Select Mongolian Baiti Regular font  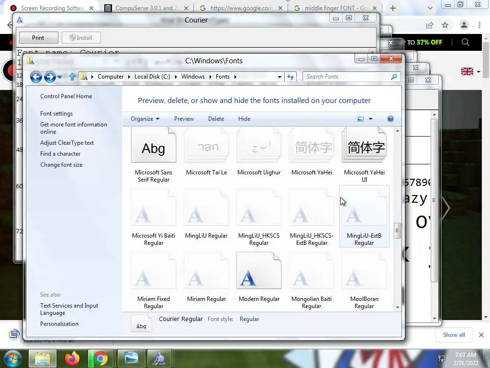[x=312, y=280]
